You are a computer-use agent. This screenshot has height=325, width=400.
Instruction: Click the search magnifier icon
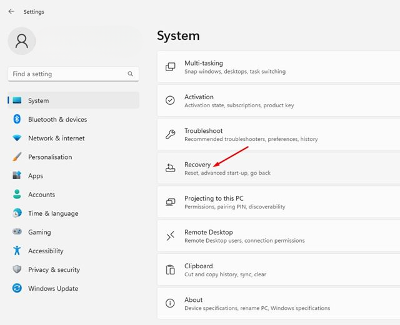pos(130,74)
